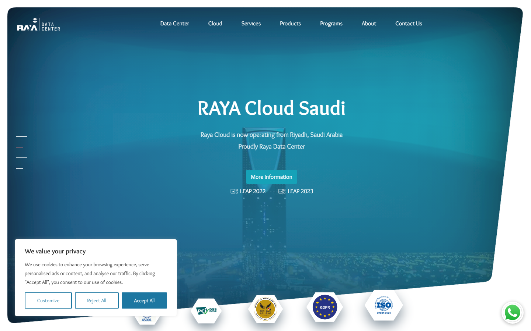Click the gallery icon beside LEAP 2023
531x331 pixels.
tap(282, 191)
